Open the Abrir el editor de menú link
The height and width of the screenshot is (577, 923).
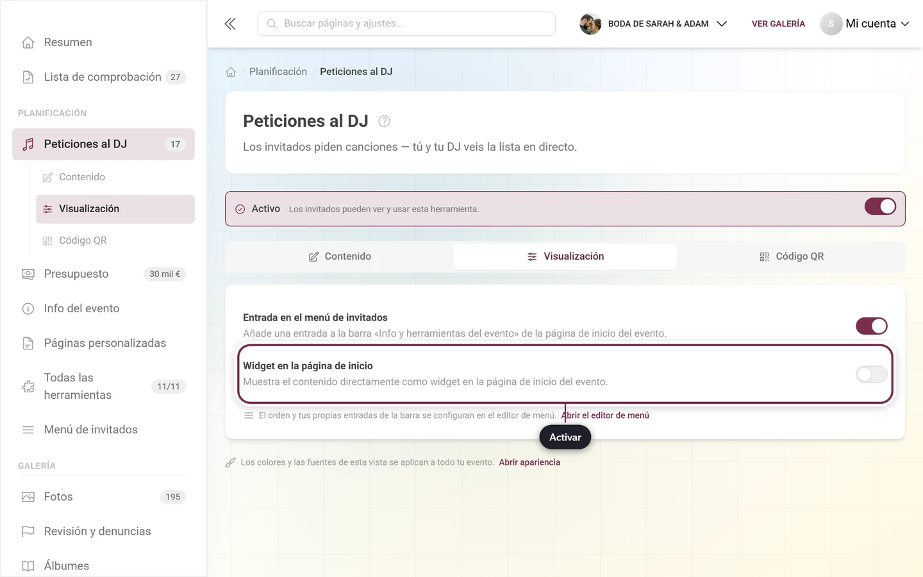pos(605,415)
